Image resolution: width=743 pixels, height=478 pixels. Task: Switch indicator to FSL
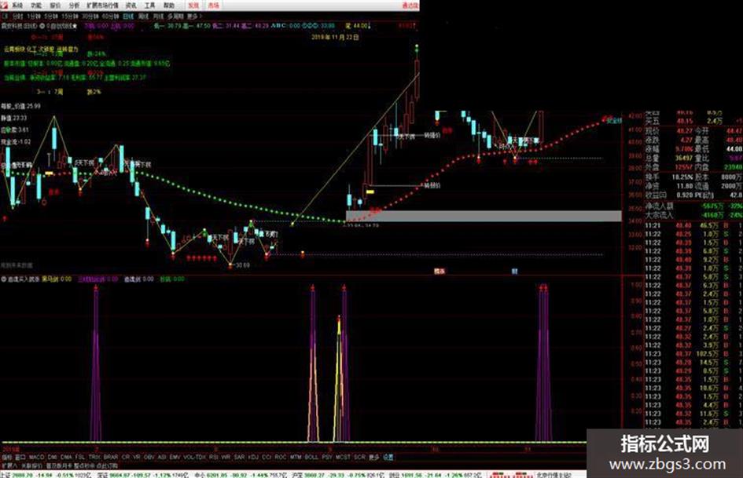pos(80,457)
